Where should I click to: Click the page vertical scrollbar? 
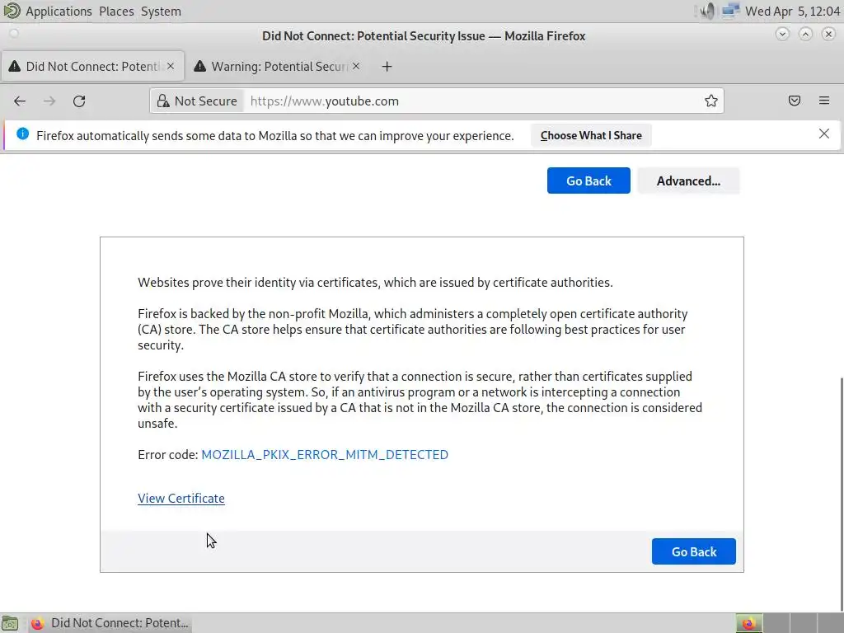click(842, 495)
